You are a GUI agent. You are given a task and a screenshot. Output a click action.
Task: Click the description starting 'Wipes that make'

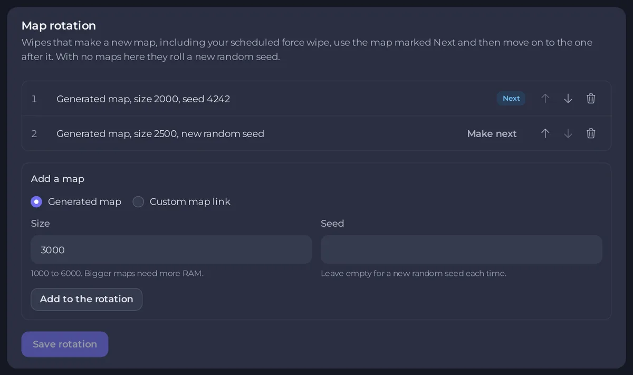tap(307, 49)
